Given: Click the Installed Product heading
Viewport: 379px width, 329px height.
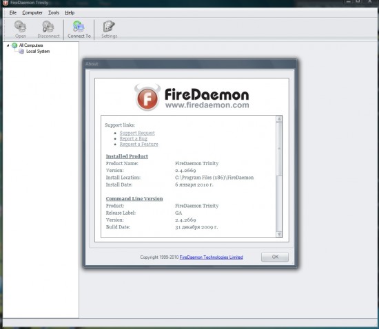Looking at the screenshot, I should [127, 156].
